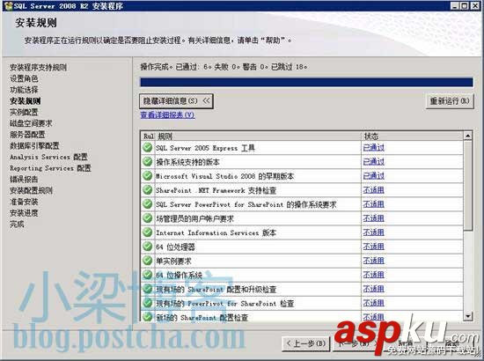Click check icon beside 64 位操作系统
This screenshot has height=361, width=484.
[x=148, y=275]
